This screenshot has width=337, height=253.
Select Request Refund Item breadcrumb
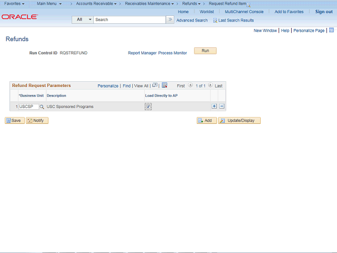tap(227, 4)
